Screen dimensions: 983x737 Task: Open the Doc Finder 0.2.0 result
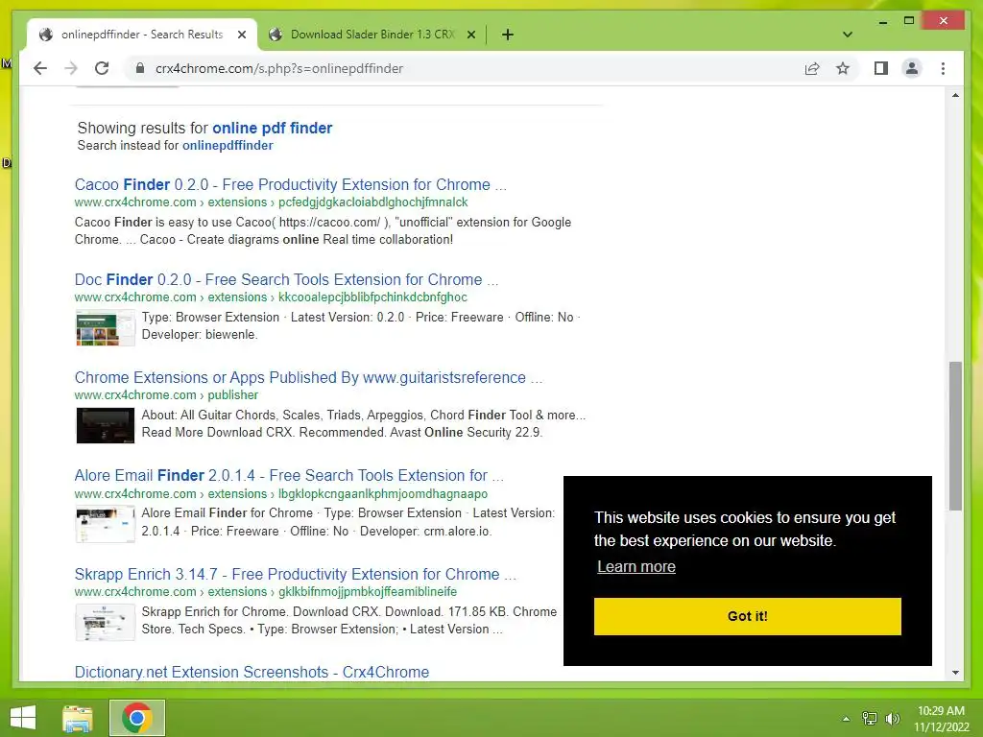(286, 279)
